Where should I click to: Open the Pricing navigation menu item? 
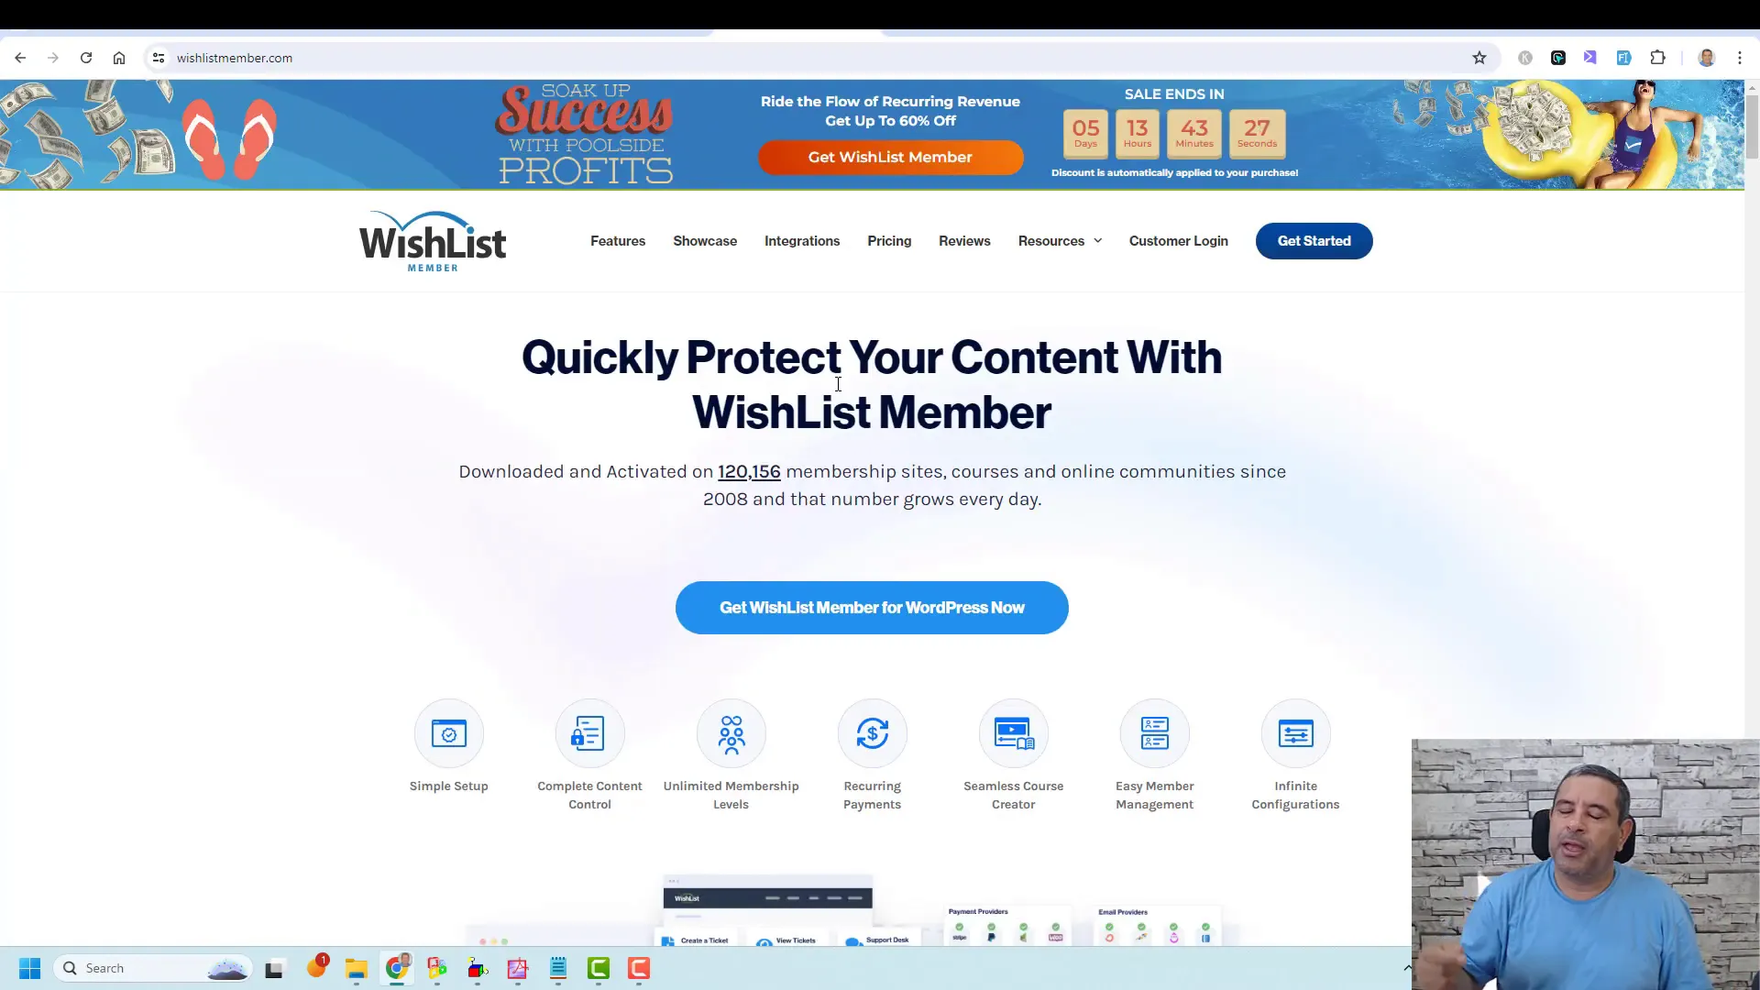click(888, 240)
